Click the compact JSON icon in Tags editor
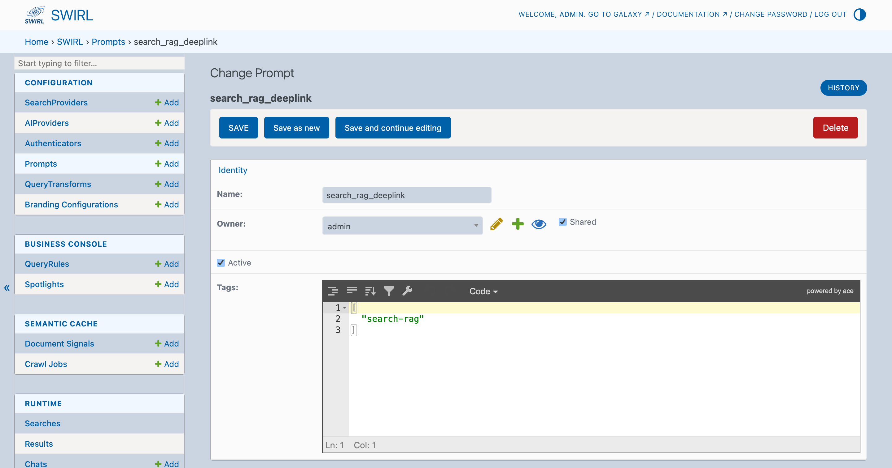892x468 pixels. click(352, 291)
